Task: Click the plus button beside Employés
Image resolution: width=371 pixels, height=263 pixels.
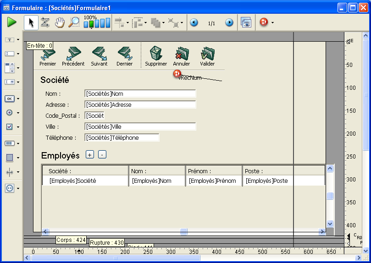Action: [x=90, y=154]
